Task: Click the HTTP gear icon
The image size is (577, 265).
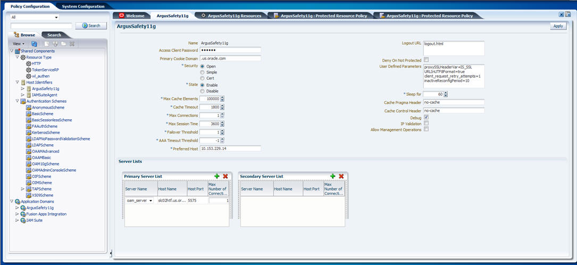Action: point(28,64)
